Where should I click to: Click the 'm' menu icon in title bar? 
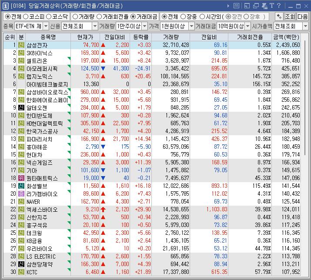pos(236,6)
